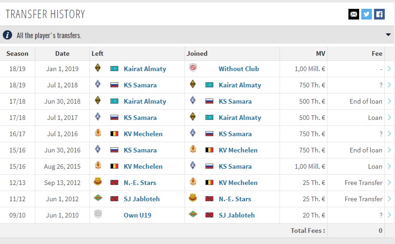Open Without Club link
This screenshot has height=244, width=395.
coord(238,69)
